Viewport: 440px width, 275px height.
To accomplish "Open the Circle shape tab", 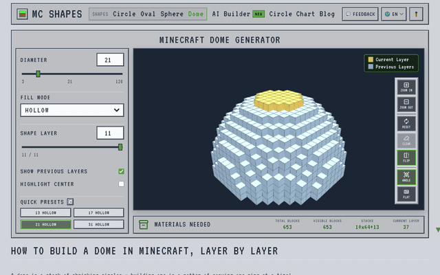I will [124, 14].
